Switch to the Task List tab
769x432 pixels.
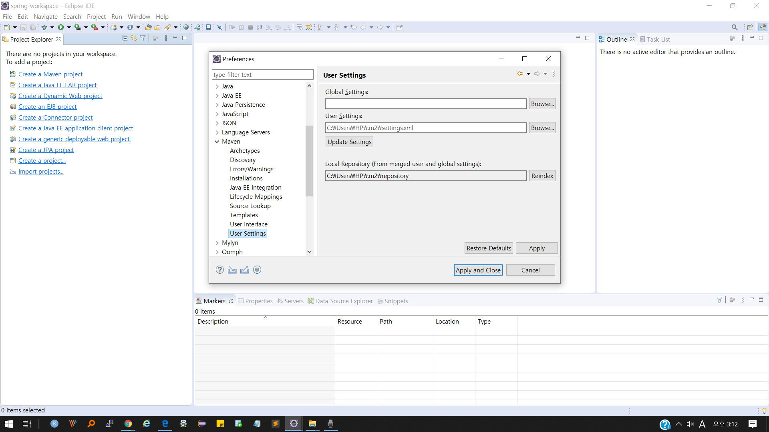655,39
